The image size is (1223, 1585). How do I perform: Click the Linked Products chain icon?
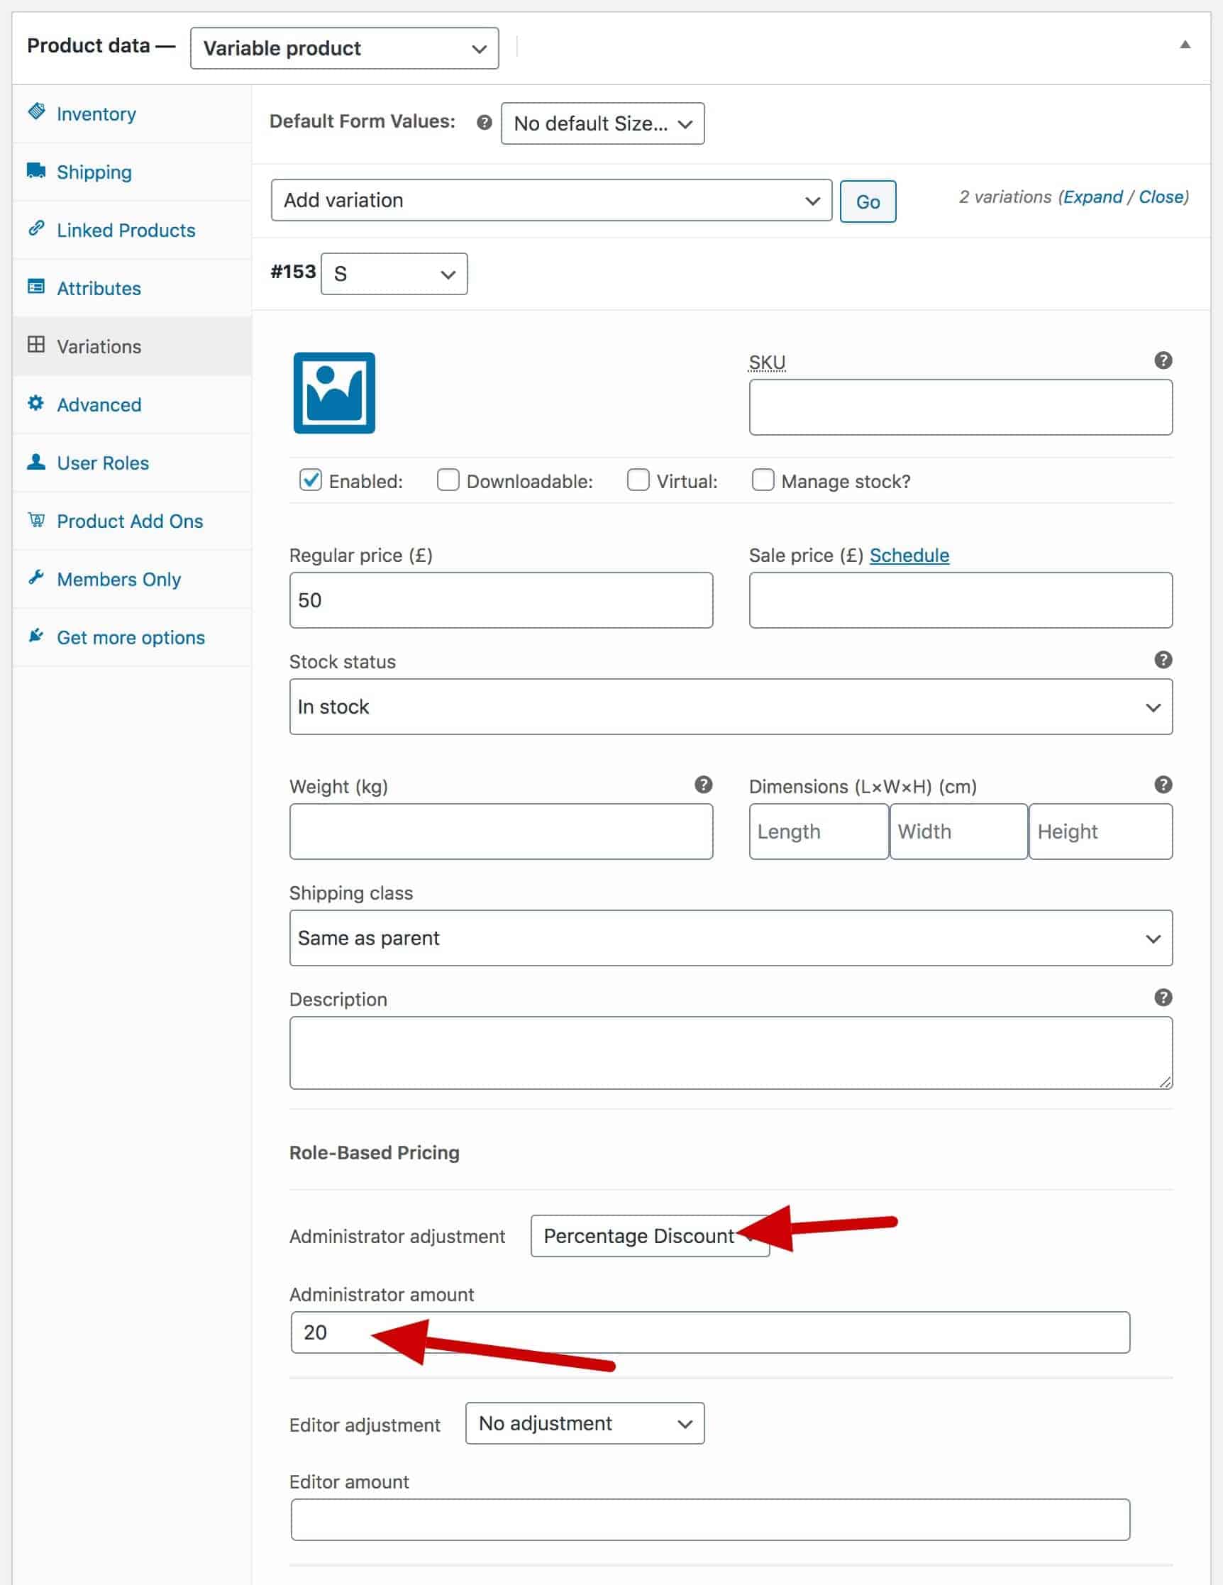[x=36, y=228]
